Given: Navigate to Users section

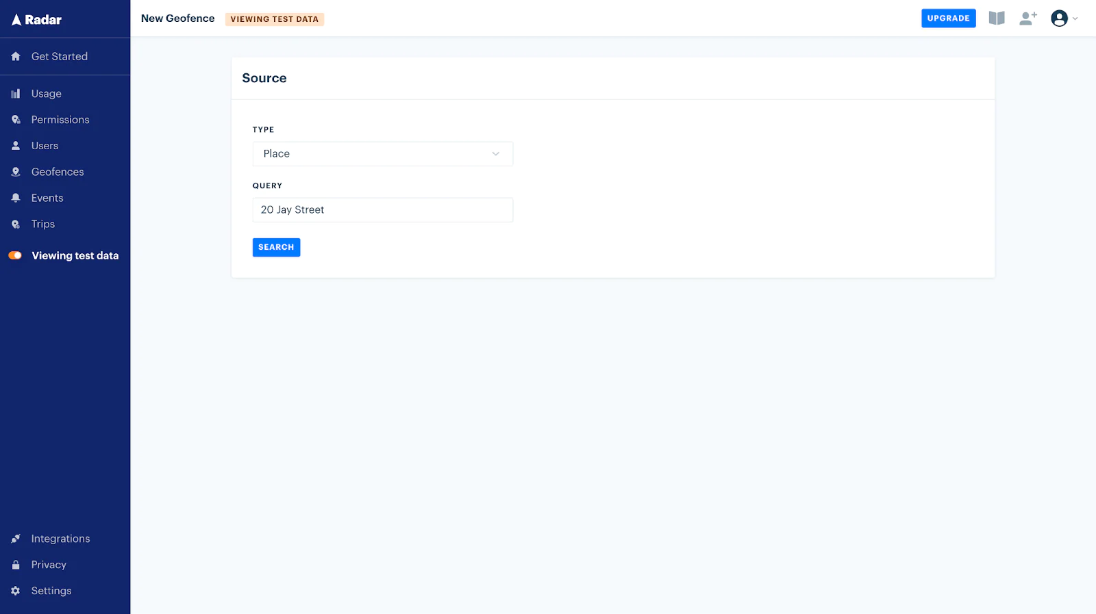Looking at the screenshot, I should tap(45, 146).
